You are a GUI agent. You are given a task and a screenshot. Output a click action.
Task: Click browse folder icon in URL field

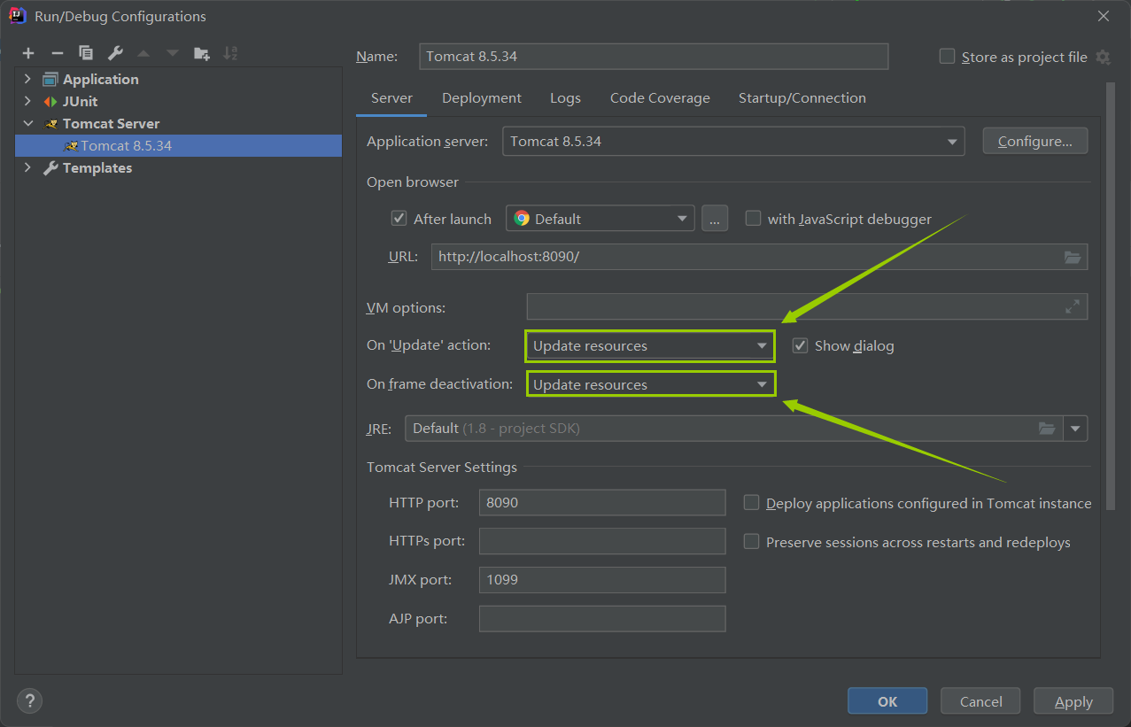click(x=1073, y=257)
